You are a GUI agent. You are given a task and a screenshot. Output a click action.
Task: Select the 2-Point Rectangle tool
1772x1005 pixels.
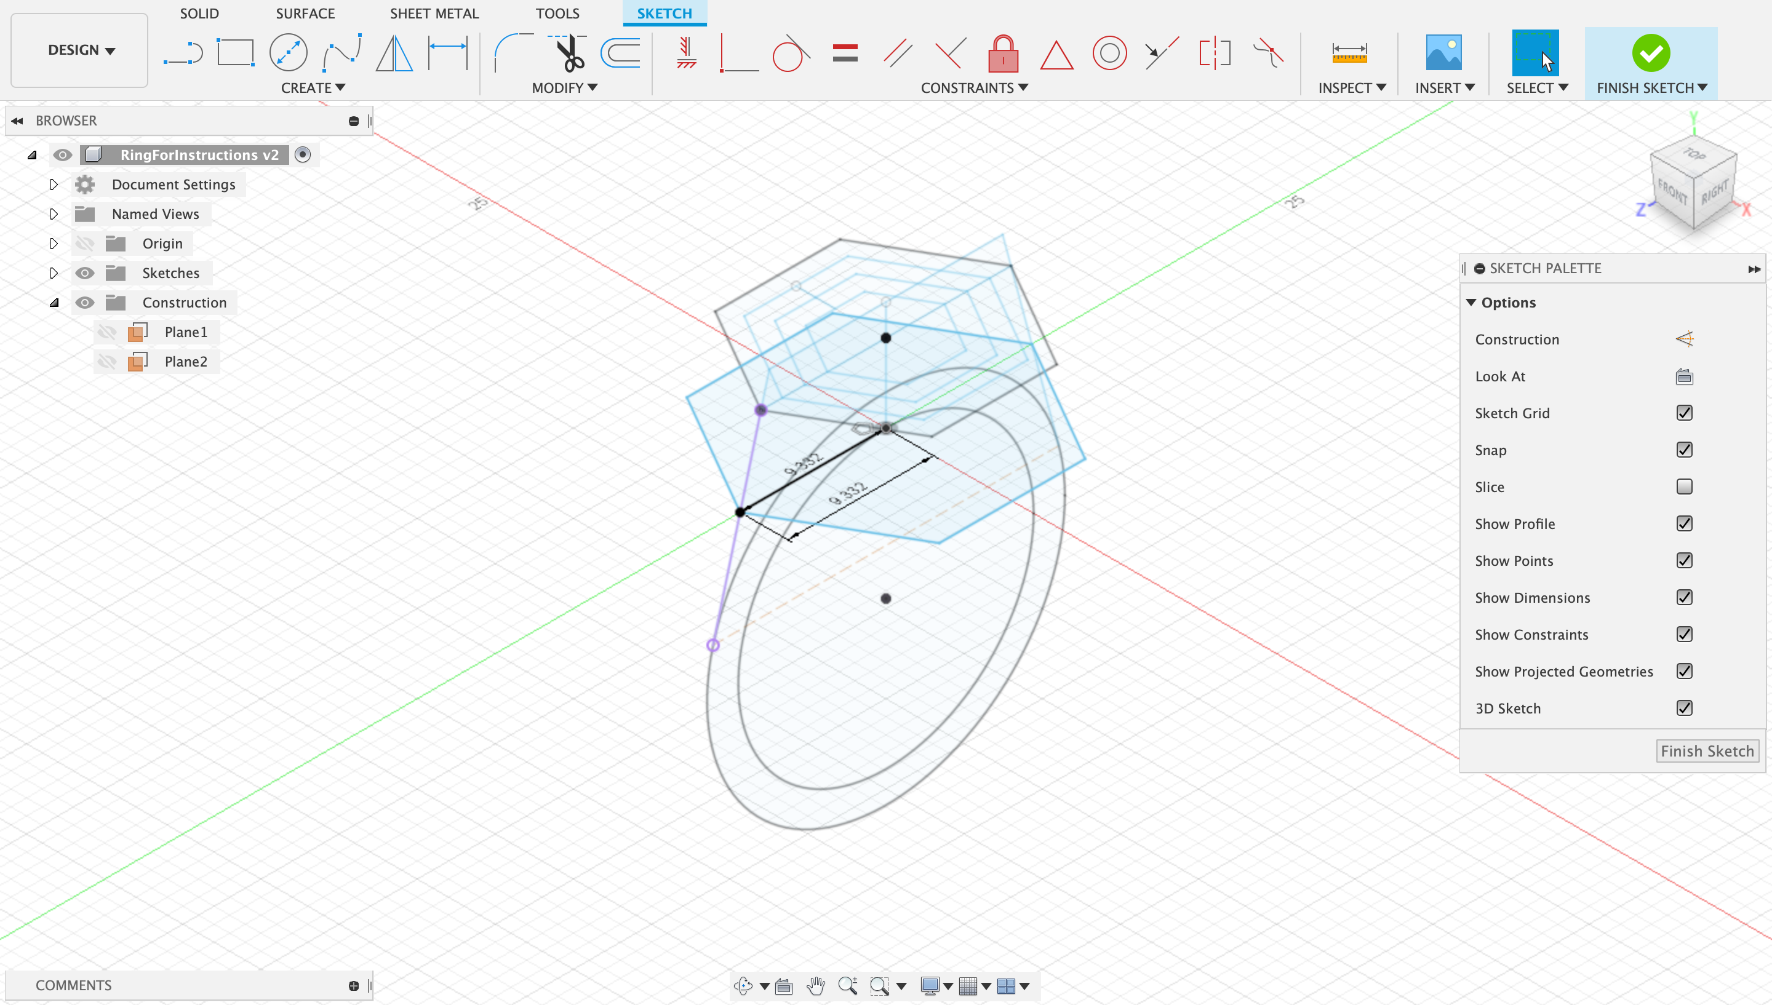[x=236, y=53]
